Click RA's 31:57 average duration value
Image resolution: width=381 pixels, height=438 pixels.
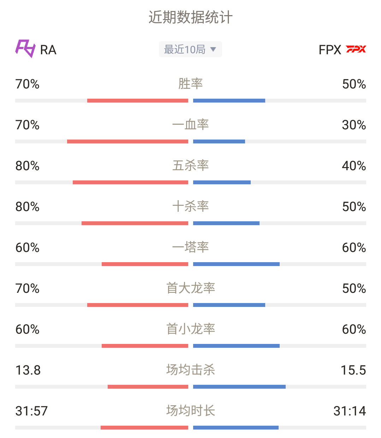(x=31, y=411)
